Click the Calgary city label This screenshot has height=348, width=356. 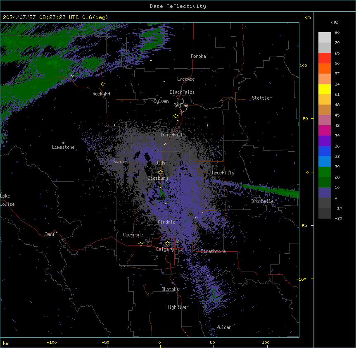165,249
